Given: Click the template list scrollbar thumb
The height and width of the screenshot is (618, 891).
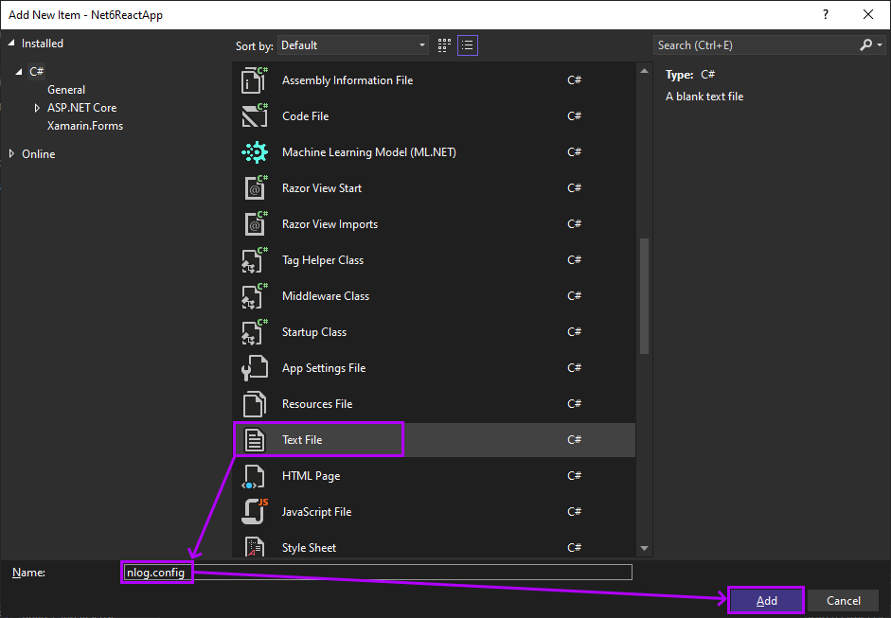Looking at the screenshot, I should (644, 296).
